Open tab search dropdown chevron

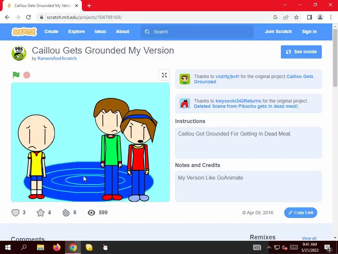coord(285,5)
